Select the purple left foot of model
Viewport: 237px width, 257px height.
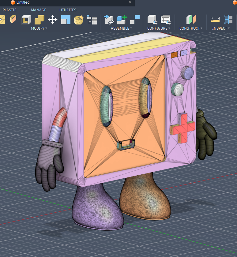(98, 207)
